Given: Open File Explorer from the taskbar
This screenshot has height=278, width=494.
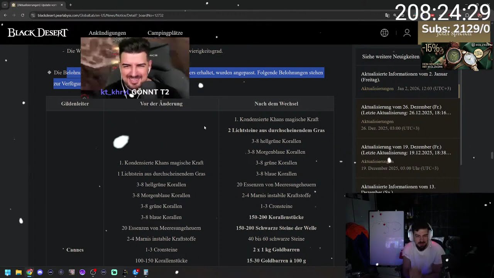Looking at the screenshot, I should (x=19, y=272).
